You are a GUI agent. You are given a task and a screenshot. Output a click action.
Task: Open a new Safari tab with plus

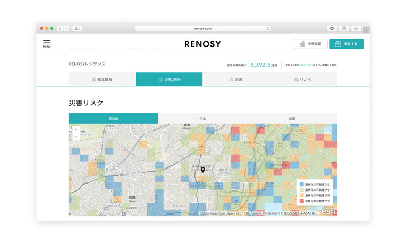366,30
